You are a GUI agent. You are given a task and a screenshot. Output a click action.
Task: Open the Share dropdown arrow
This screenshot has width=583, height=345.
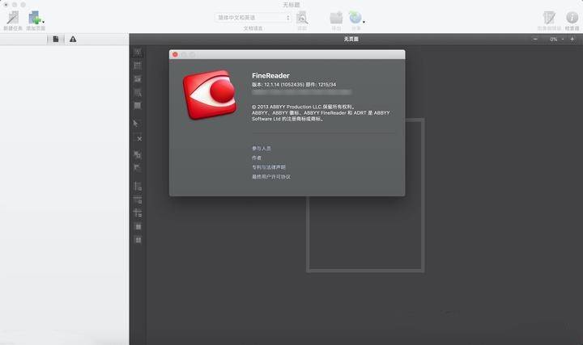364,23
